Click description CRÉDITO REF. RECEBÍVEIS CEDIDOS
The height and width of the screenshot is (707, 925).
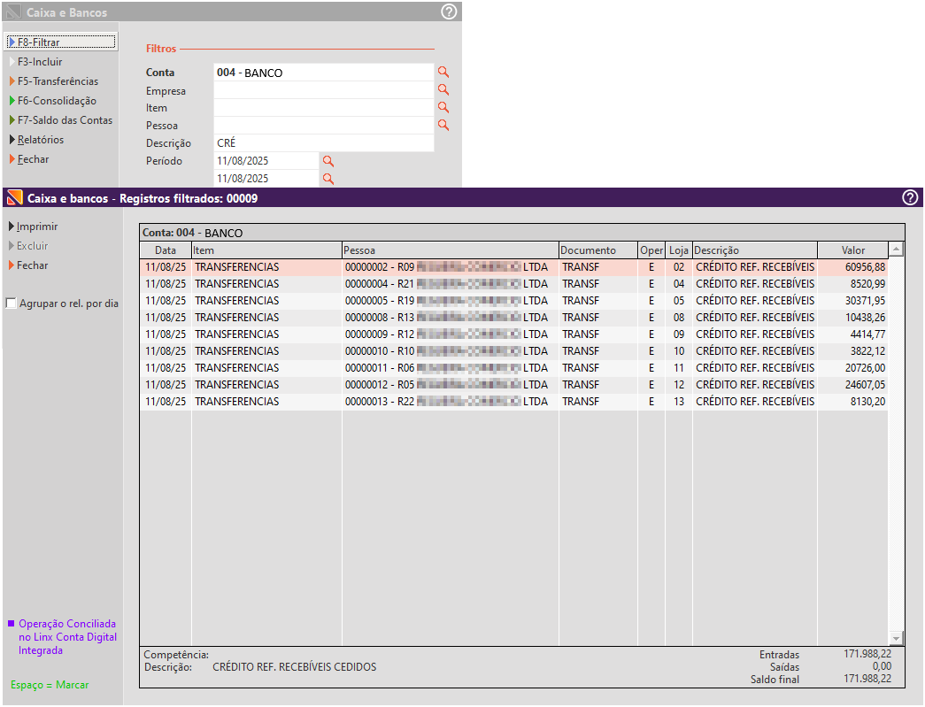pyautogui.click(x=295, y=667)
